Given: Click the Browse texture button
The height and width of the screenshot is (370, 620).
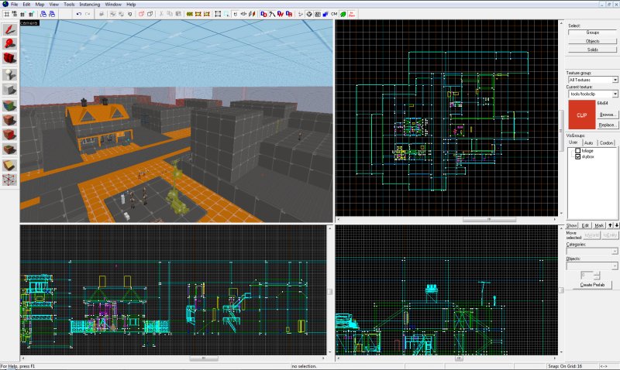Looking at the screenshot, I should [607, 115].
